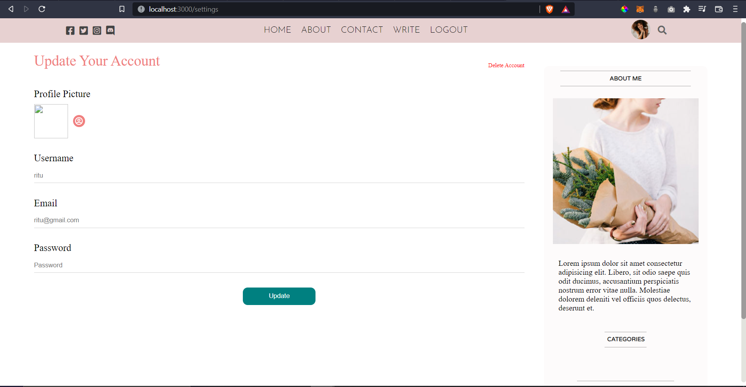Click the bookmark icon in the address bar
Image resolution: width=746 pixels, height=387 pixels.
(122, 9)
